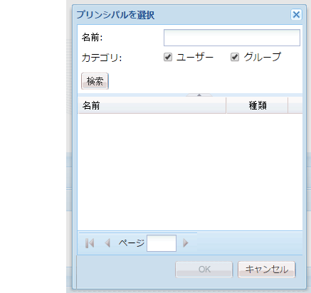Go to next page arrow
This screenshot has width=311, height=293.
[186, 243]
